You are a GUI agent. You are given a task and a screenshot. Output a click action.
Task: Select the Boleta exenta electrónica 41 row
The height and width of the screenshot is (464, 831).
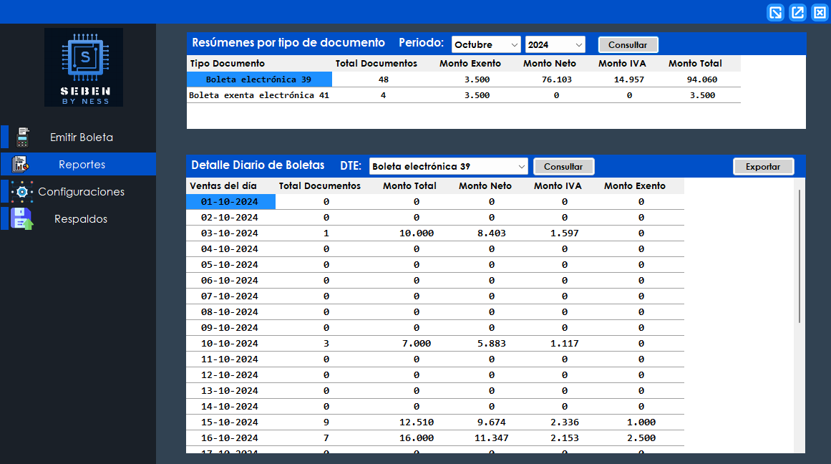tap(258, 95)
